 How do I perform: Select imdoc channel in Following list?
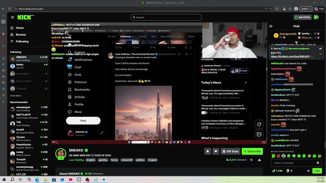click(29, 66)
